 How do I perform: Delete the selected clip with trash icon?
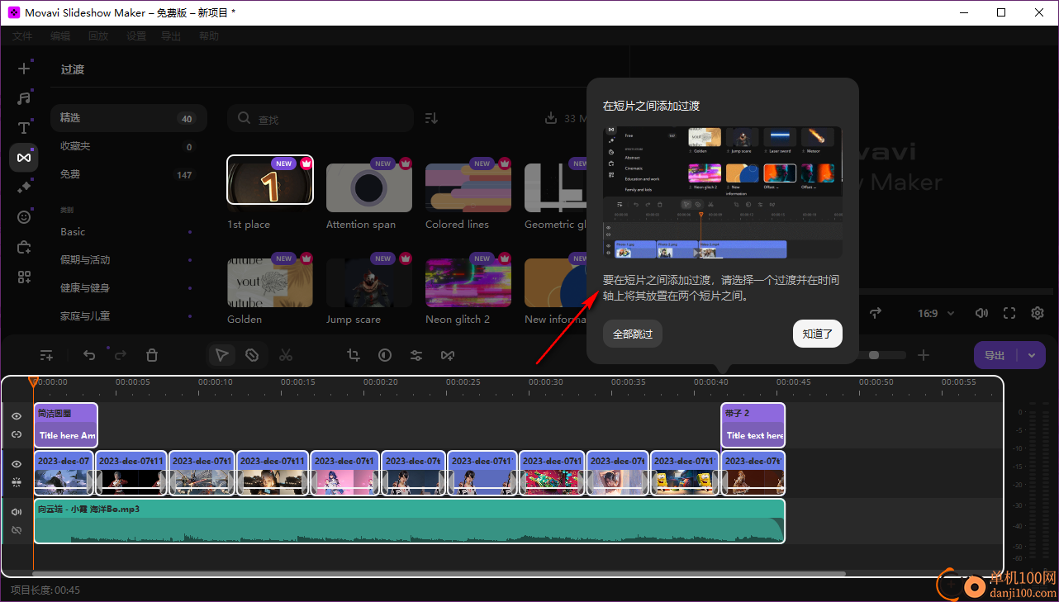tap(152, 355)
